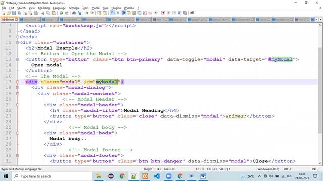Toggle file monitoring eye icon
This screenshot has height=181, width=323.
(x=156, y=13)
